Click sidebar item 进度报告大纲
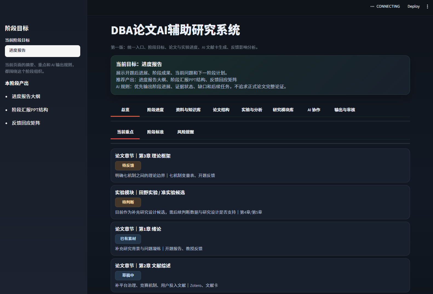Image resolution: width=433 pixels, height=294 pixels. pyautogui.click(x=26, y=96)
